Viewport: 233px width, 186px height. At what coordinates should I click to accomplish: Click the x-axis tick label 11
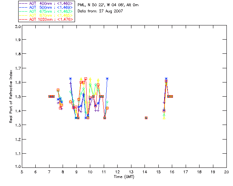point(104,172)
